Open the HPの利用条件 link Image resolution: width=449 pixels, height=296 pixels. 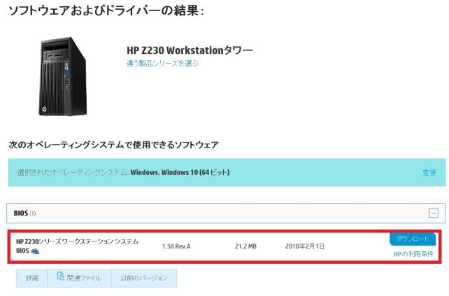(x=414, y=254)
